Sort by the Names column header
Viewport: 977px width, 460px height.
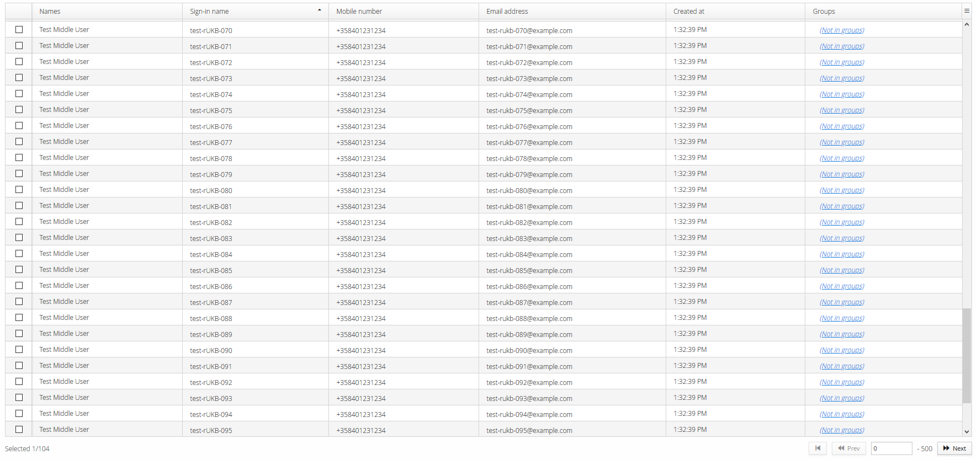(x=50, y=12)
